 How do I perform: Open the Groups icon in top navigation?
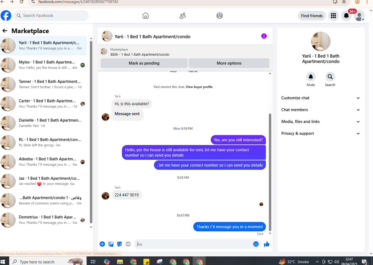[x=220, y=16]
